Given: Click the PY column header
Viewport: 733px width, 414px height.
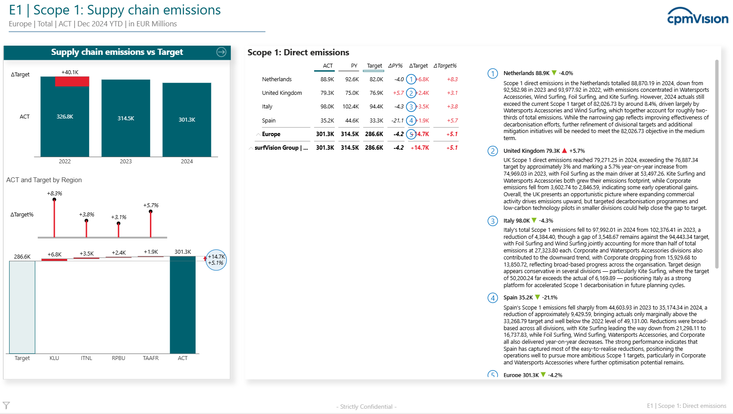Looking at the screenshot, I should [354, 66].
